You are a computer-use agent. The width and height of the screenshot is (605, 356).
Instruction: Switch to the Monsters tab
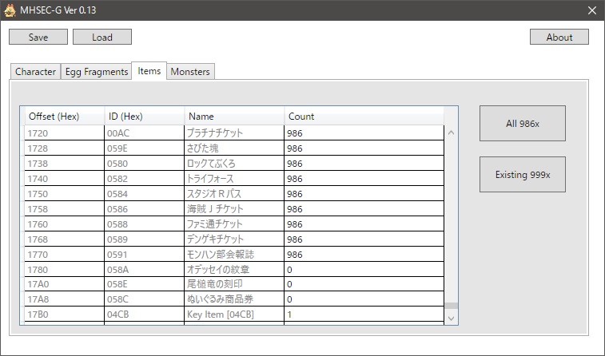coord(190,72)
